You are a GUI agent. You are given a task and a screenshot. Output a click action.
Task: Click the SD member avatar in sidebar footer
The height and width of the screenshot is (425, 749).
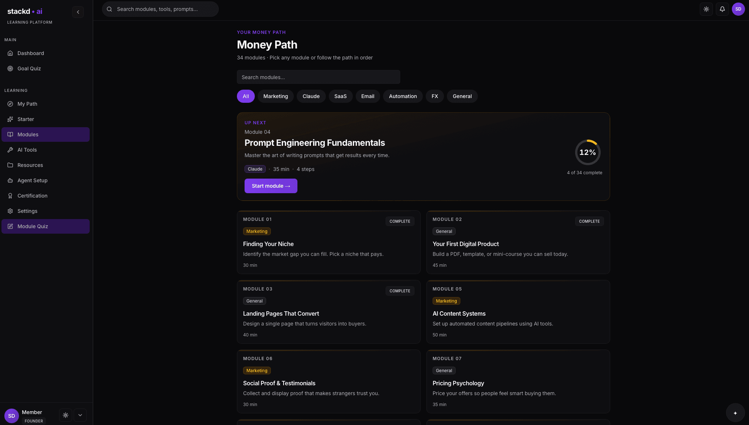point(12,416)
